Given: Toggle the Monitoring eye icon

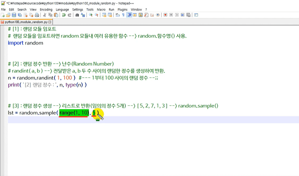Looking at the screenshot, I should point(158,15).
